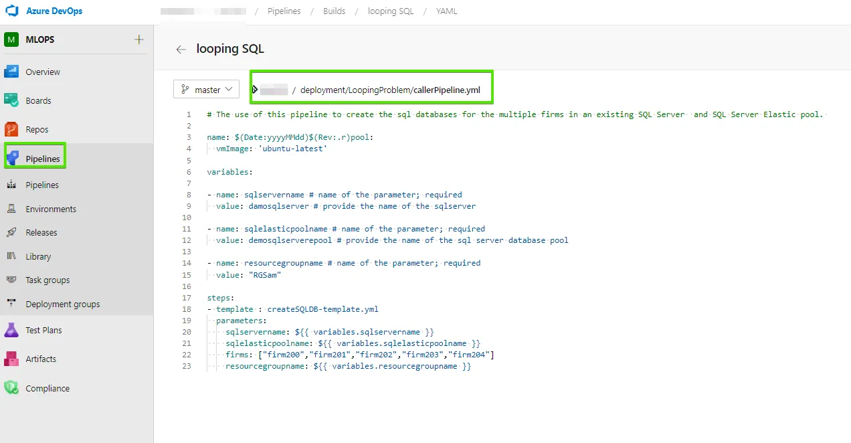Open the Compliance section
This screenshot has height=443, width=851.
(48, 388)
